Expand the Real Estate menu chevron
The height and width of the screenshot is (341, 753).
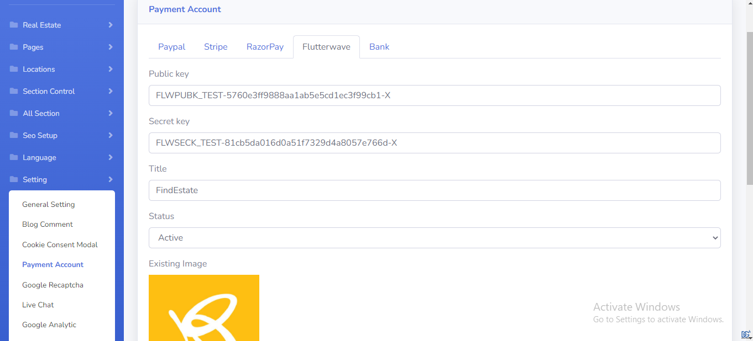[111, 25]
